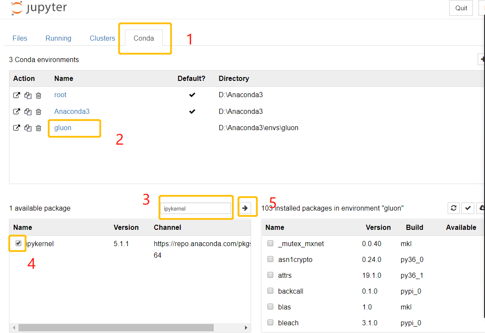485x333 pixels.
Task: Click asn1crypto version 0.24.0
Action: click(x=372, y=260)
